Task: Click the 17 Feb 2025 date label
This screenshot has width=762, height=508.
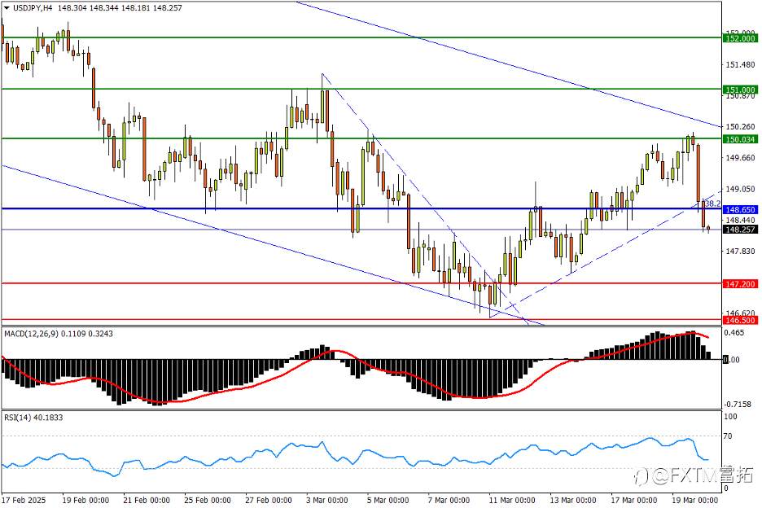Action: [24, 500]
